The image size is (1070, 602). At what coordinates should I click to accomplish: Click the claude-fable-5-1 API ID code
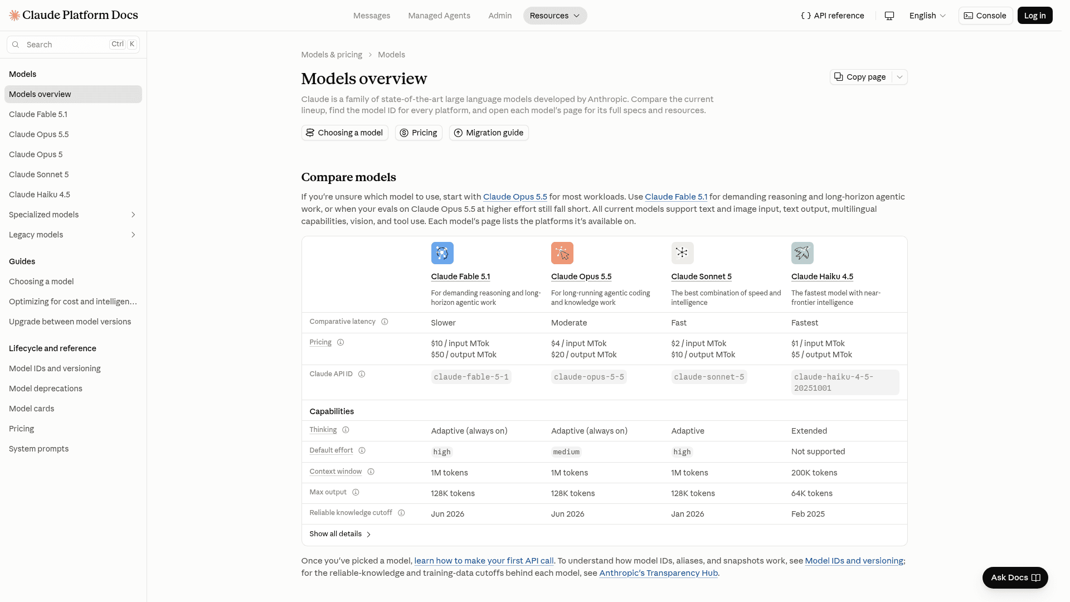tap(471, 377)
